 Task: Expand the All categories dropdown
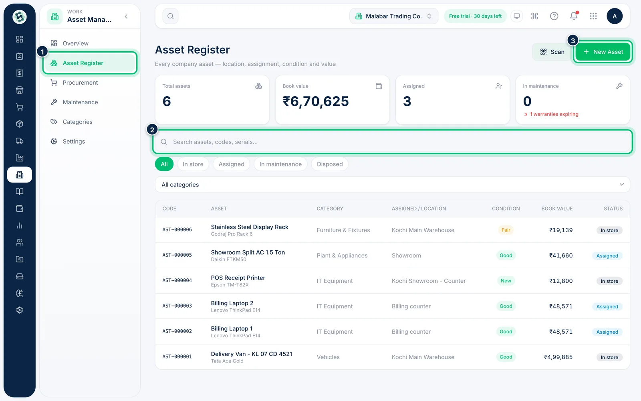[393, 184]
